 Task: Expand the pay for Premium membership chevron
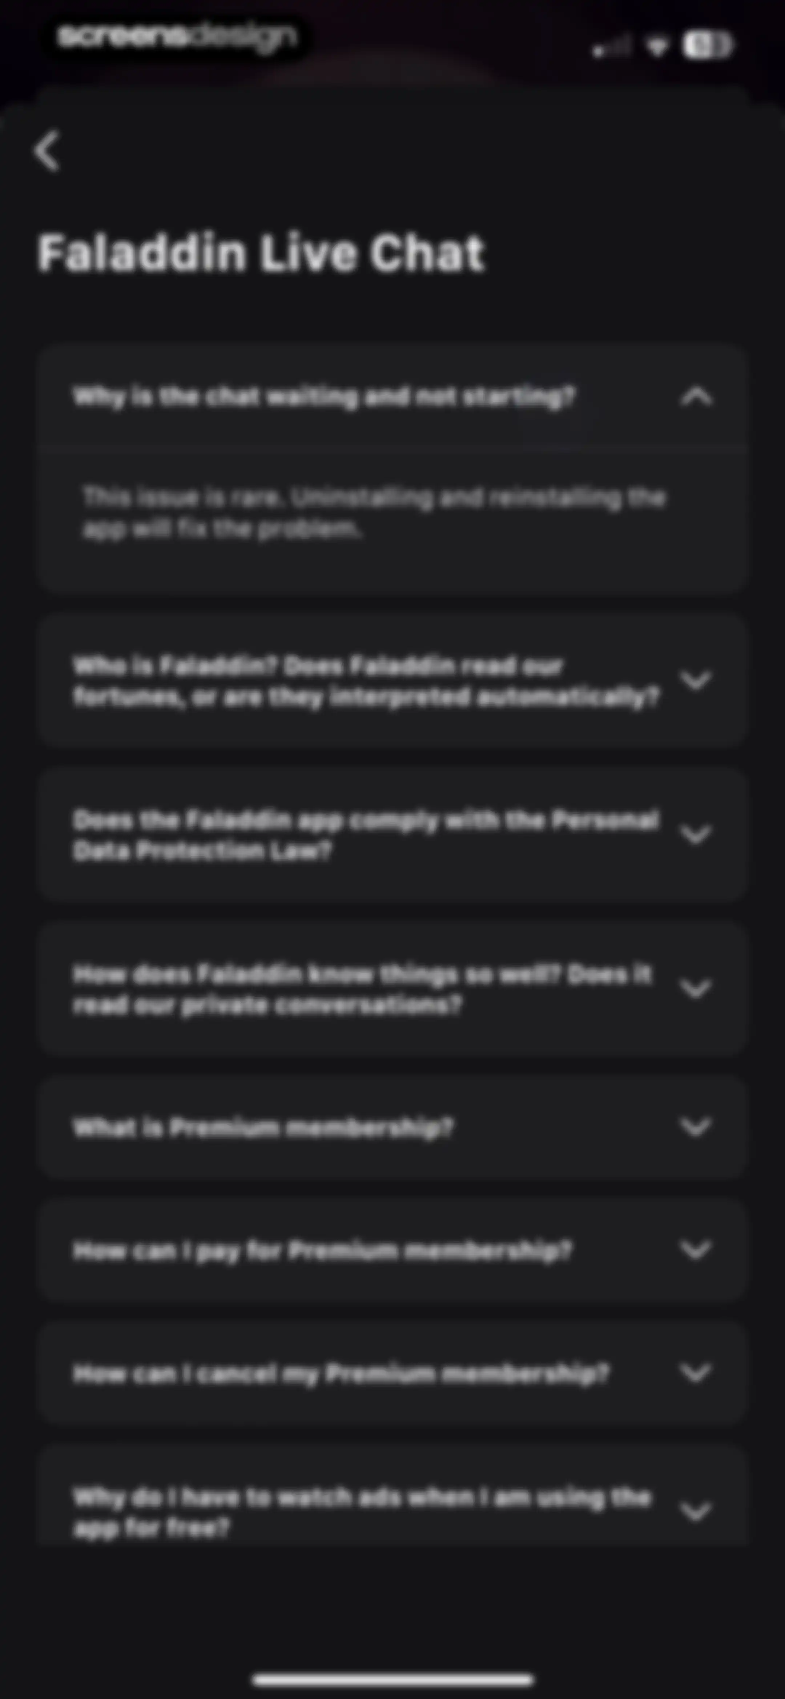pyautogui.click(x=696, y=1250)
